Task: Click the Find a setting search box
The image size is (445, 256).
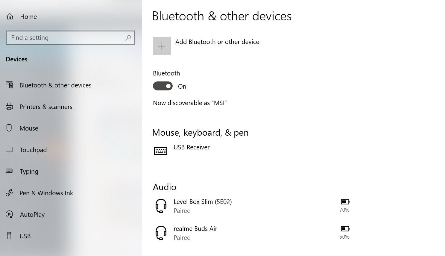Action: (x=70, y=38)
